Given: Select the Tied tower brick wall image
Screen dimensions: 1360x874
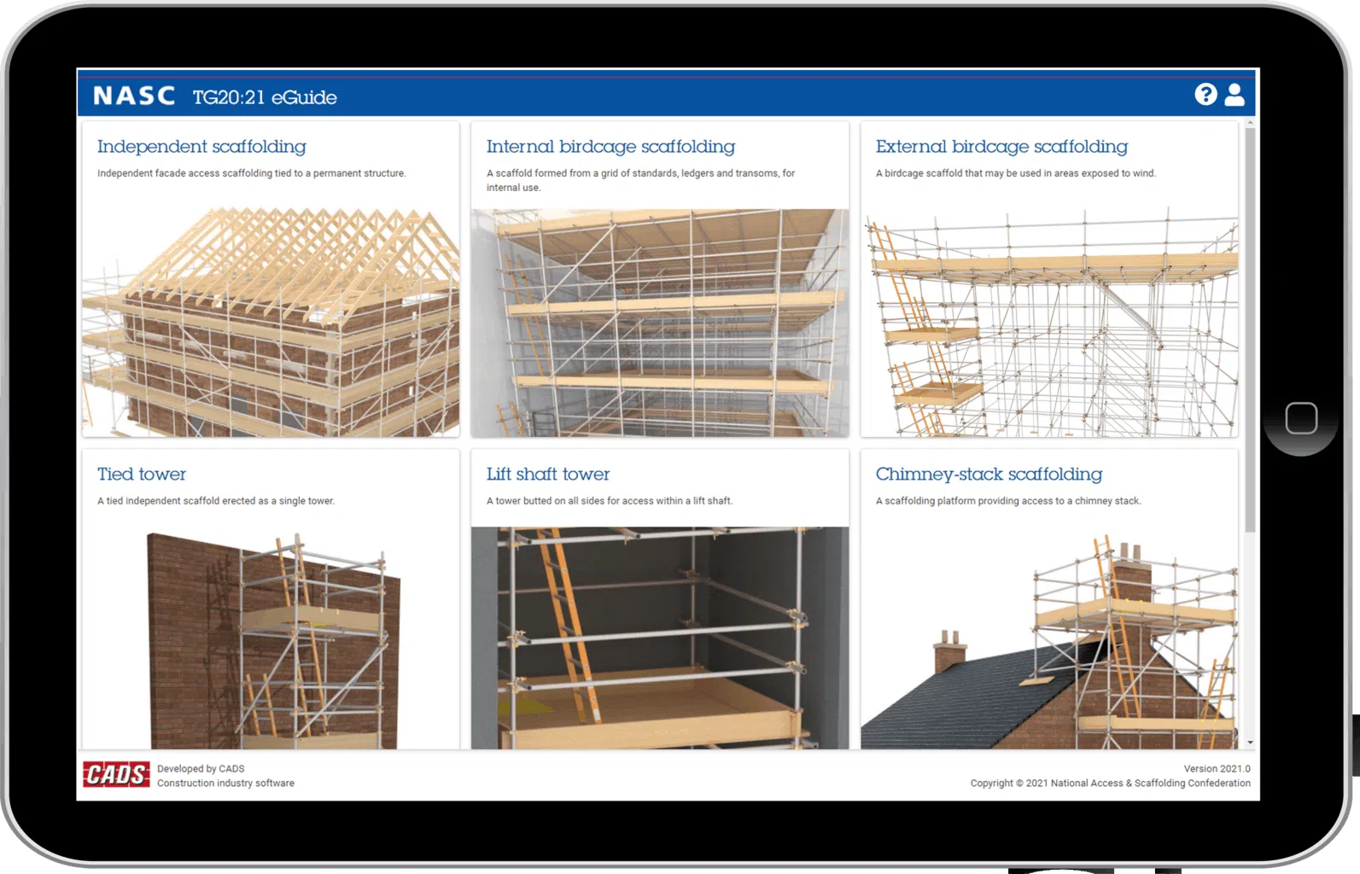Looking at the screenshot, I should (271, 638).
